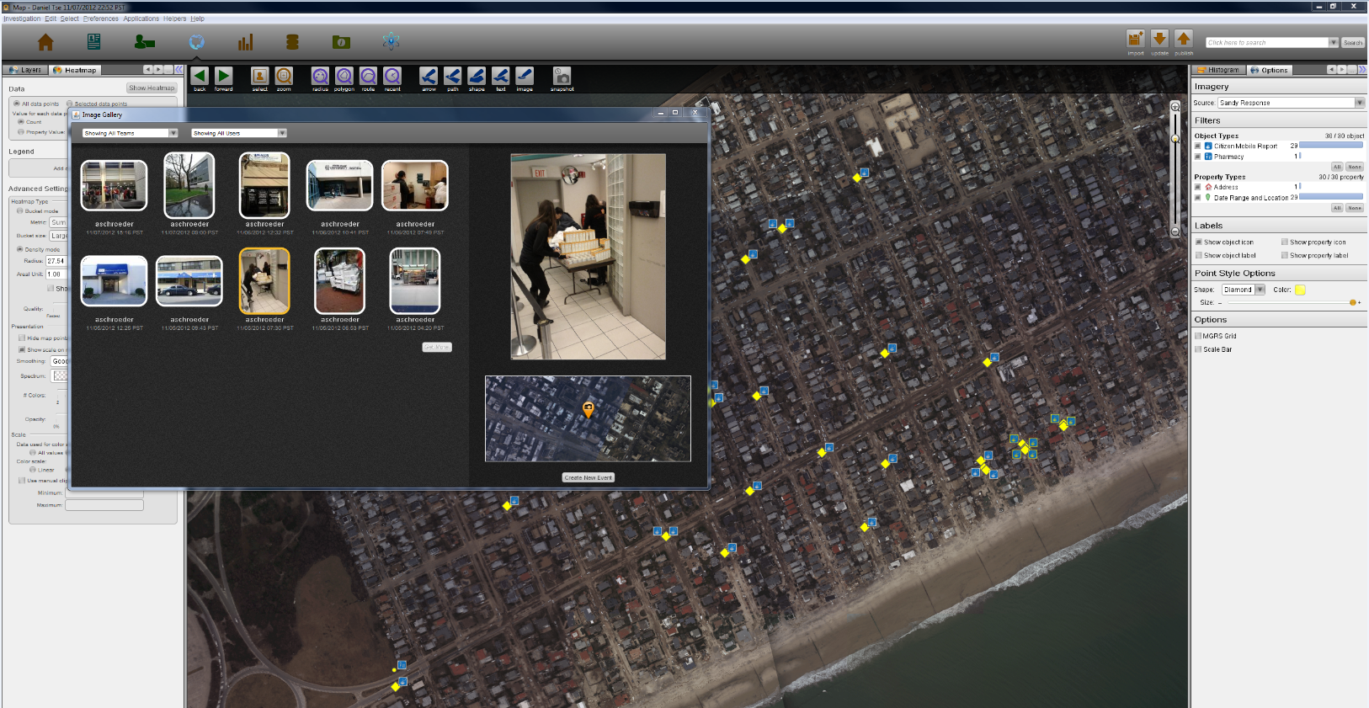Image resolution: width=1369 pixels, height=708 pixels.
Task: Collapse the left panel with double chevron
Action: pos(179,70)
